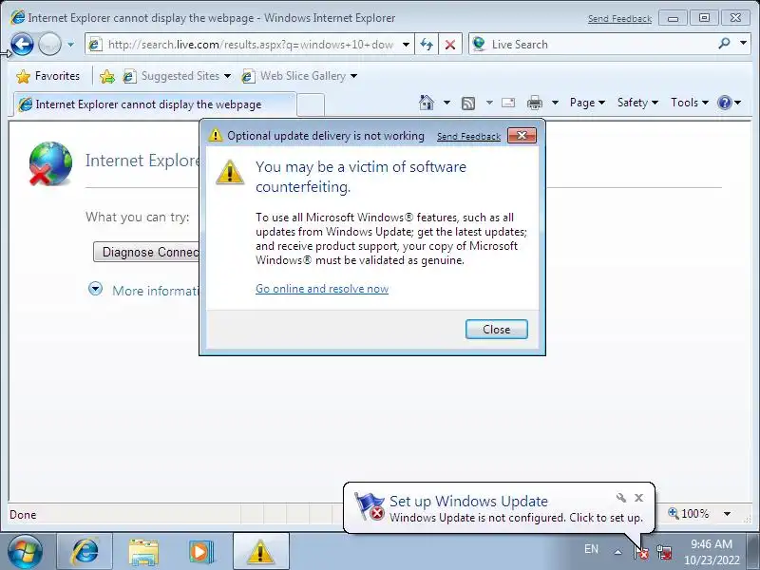The image size is (760, 570).
Task: Open balloon options wrench icon
Action: pyautogui.click(x=621, y=498)
